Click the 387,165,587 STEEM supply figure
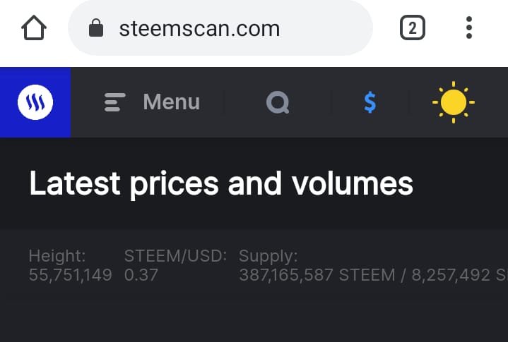 pos(317,274)
